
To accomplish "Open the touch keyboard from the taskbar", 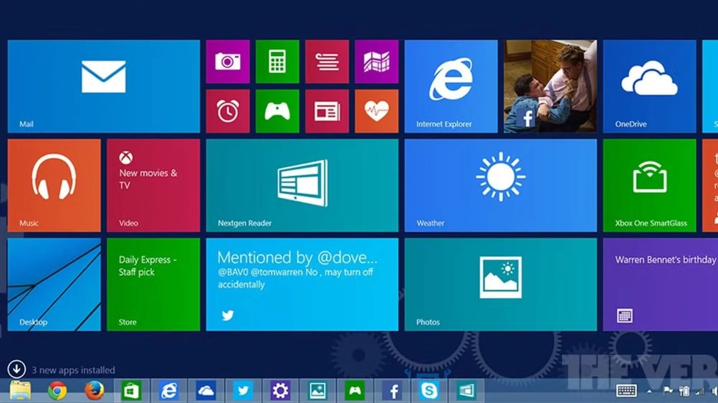I will coord(626,391).
